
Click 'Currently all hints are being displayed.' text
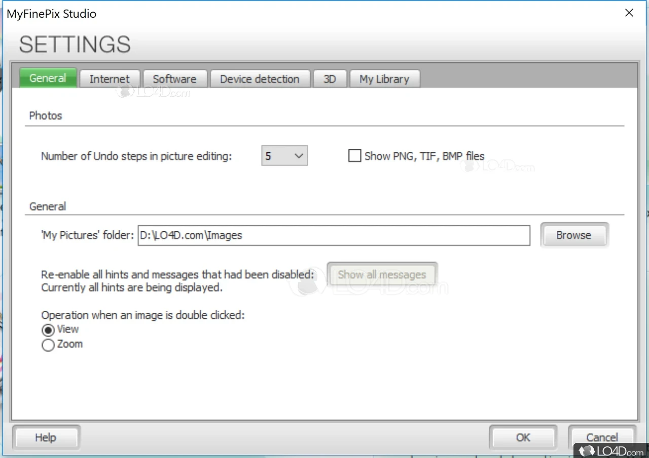[132, 288]
